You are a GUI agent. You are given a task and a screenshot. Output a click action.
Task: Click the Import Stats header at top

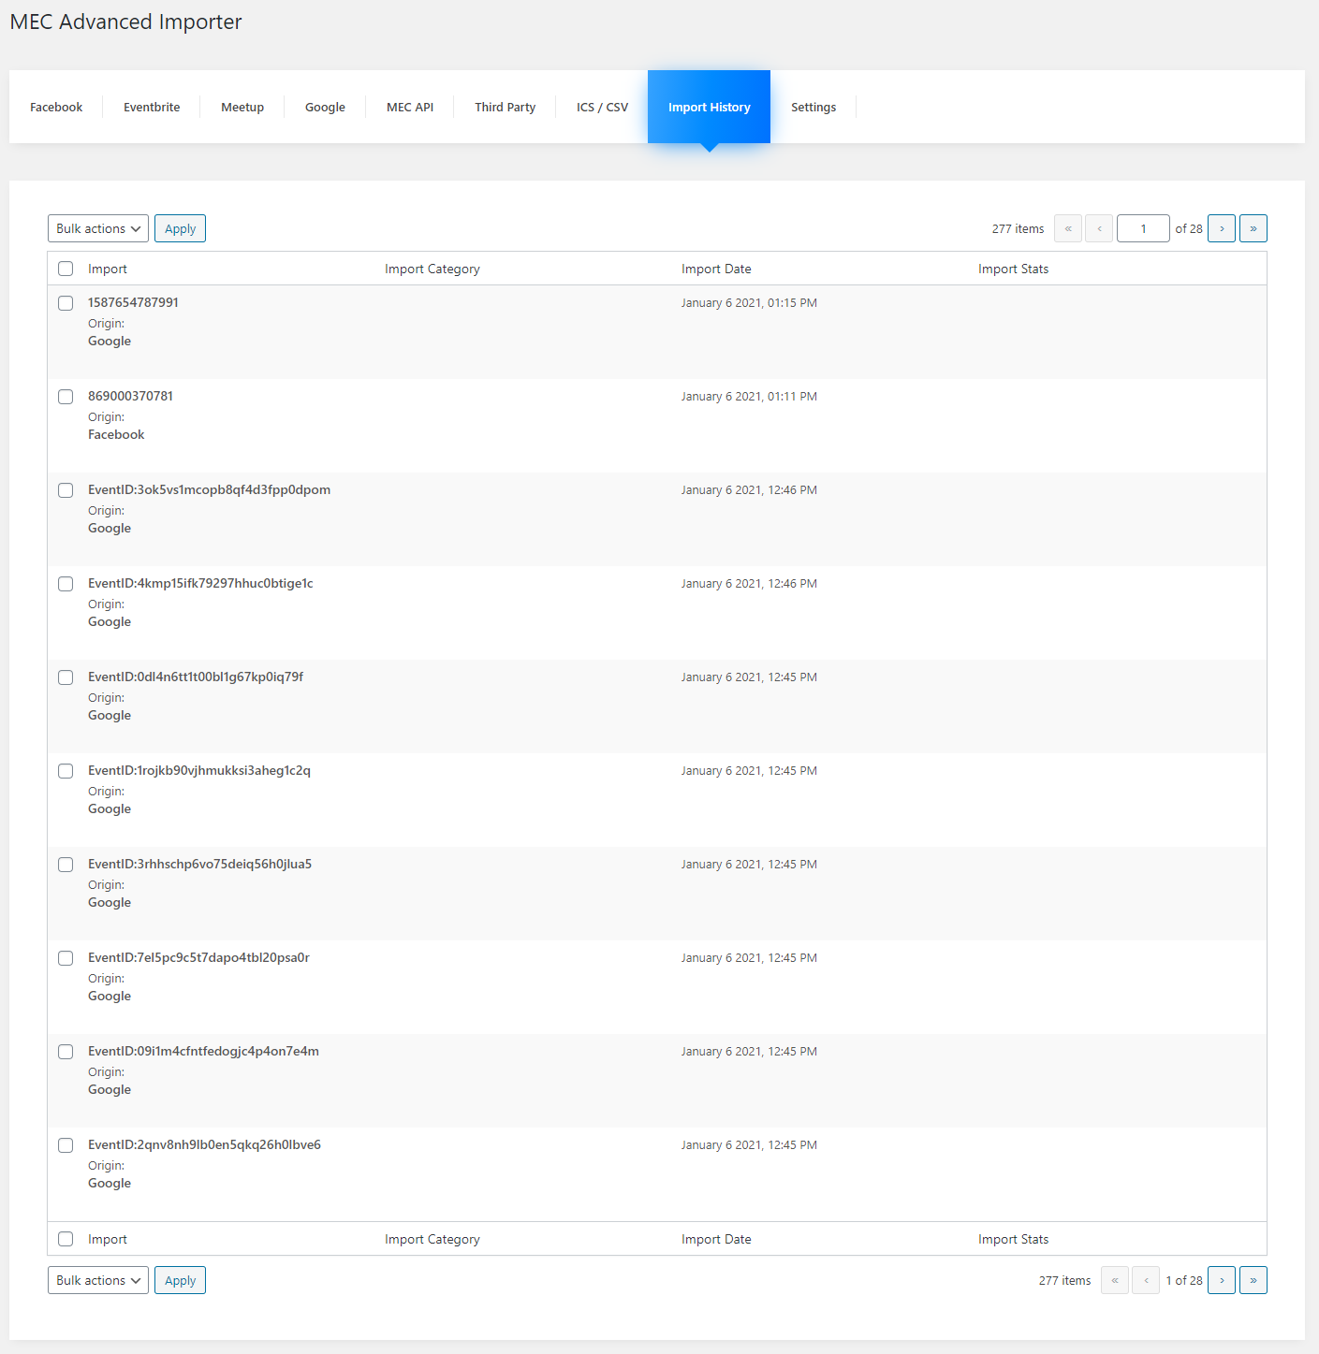click(x=1013, y=269)
